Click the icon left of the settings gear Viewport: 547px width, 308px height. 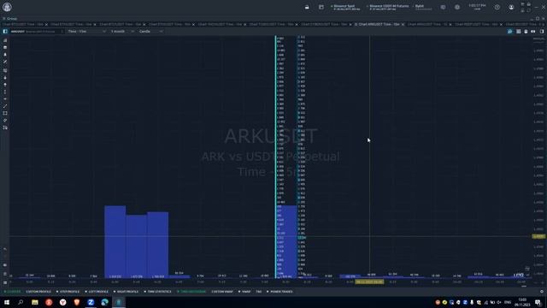[x=443, y=7]
